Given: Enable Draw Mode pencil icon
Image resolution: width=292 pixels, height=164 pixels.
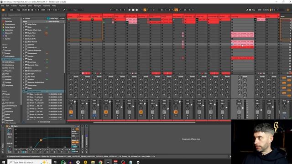Looking at the screenshot, I should coord(247,10).
